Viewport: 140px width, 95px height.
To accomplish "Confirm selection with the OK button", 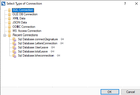I will (110, 92).
